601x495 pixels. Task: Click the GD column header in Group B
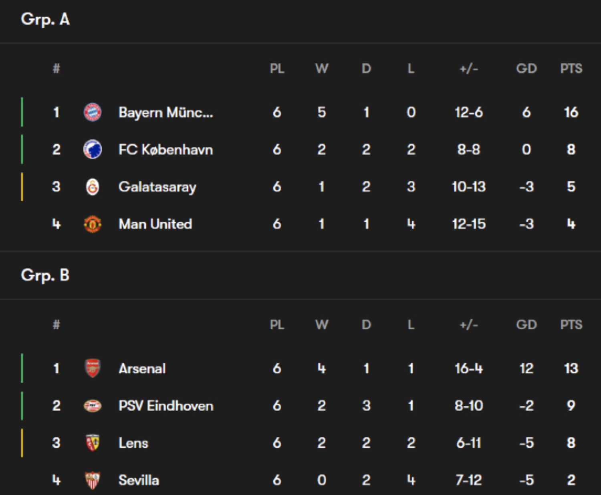526,324
